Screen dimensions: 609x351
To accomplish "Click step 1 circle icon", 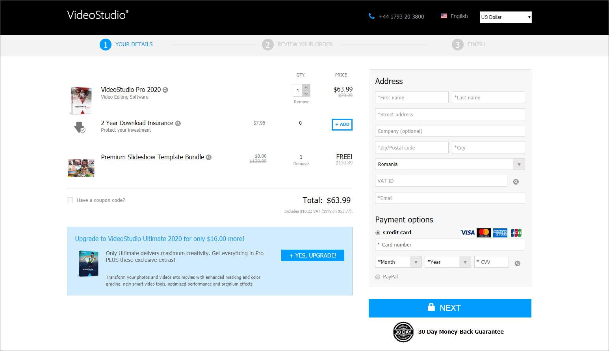I will pos(106,45).
